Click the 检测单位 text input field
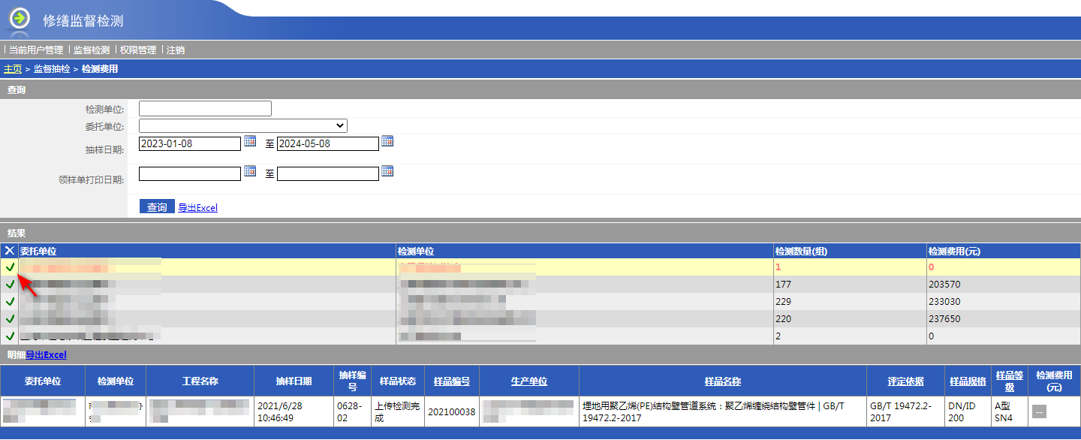 click(205, 109)
